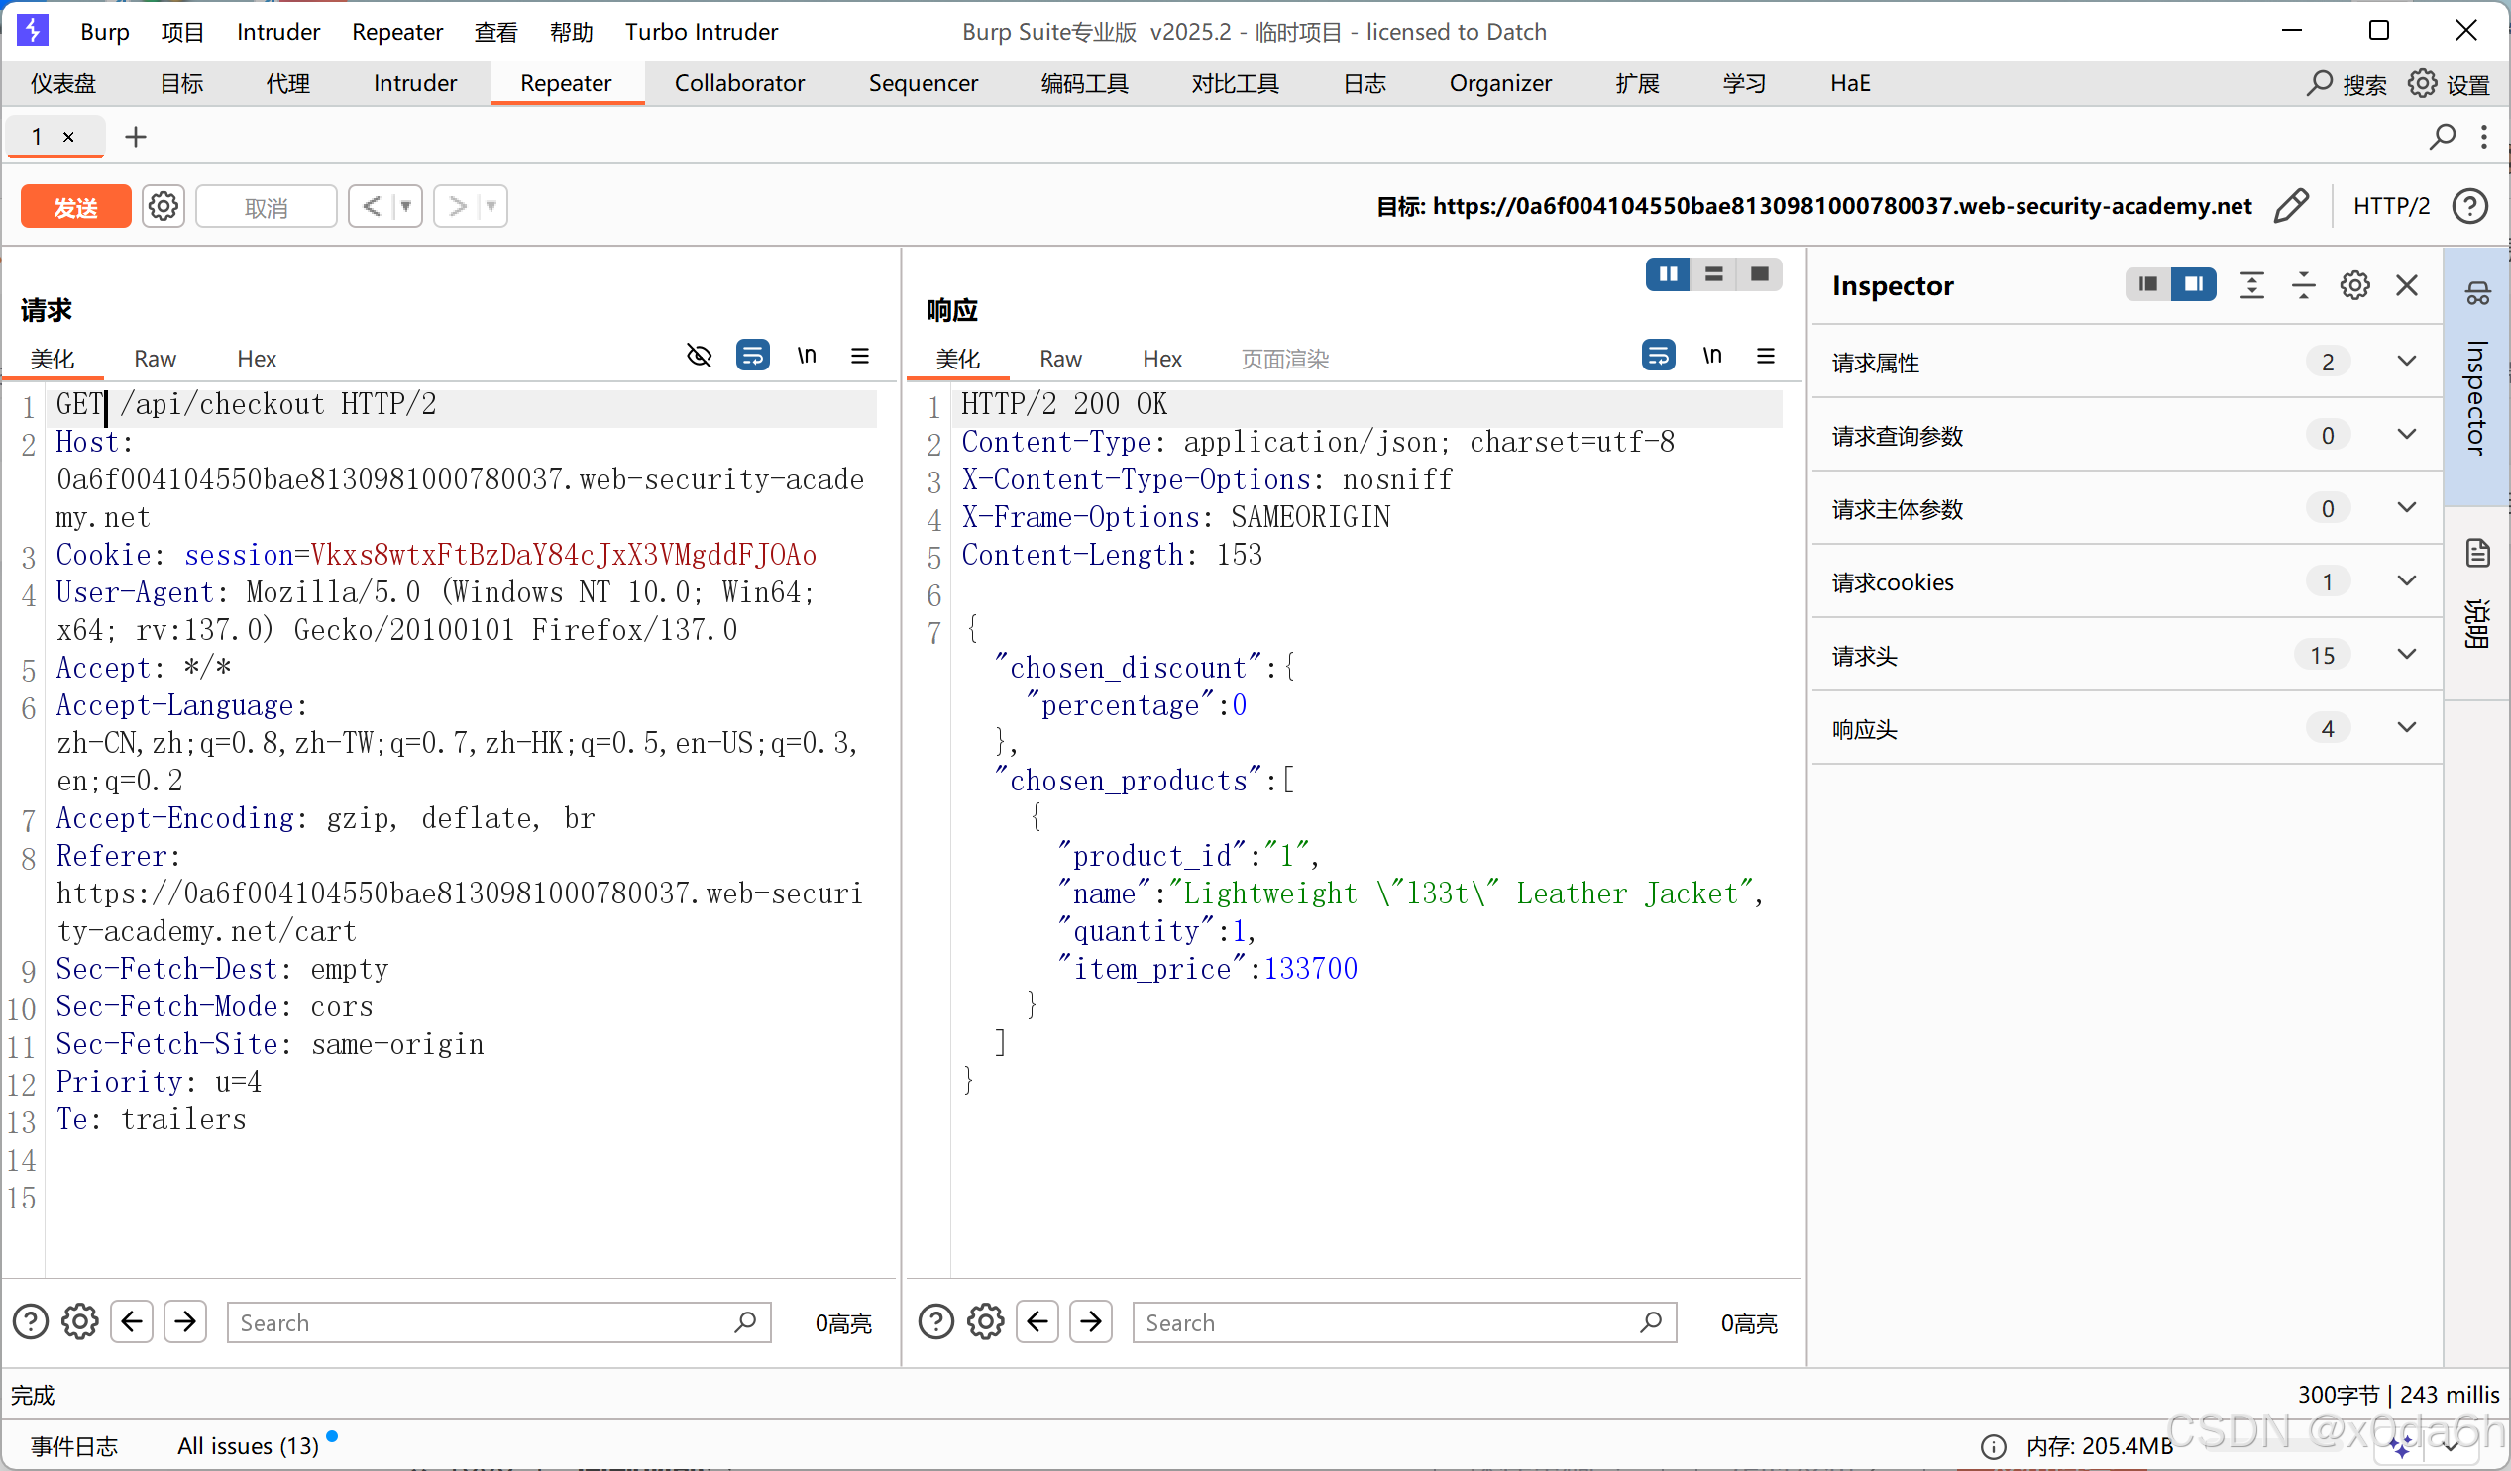Click the pencil icon to edit target
Viewport: 2511px width, 1471px height.
coord(2291,205)
